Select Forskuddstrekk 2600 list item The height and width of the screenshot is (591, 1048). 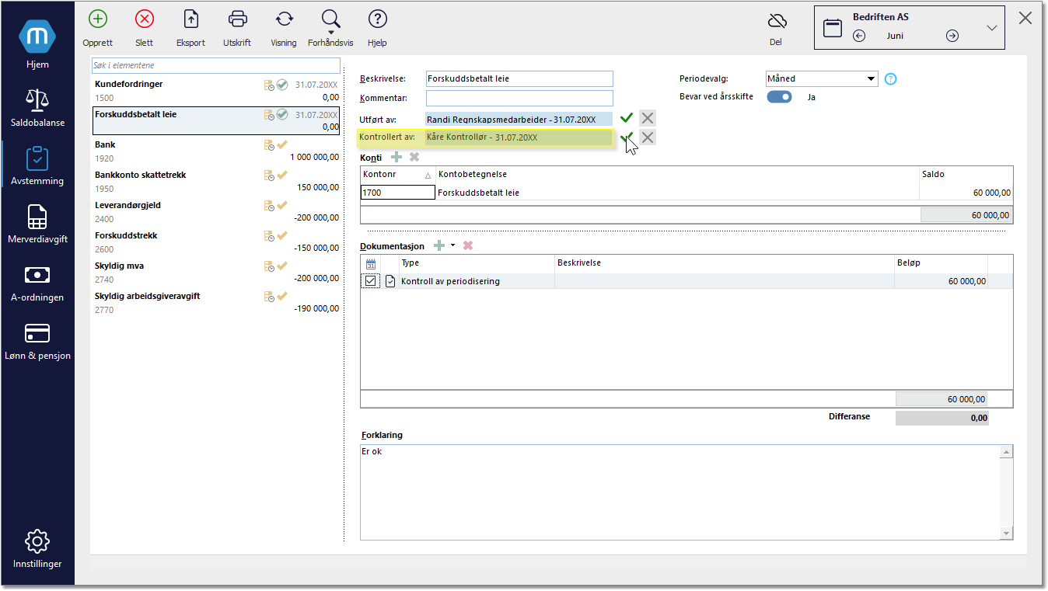point(216,242)
